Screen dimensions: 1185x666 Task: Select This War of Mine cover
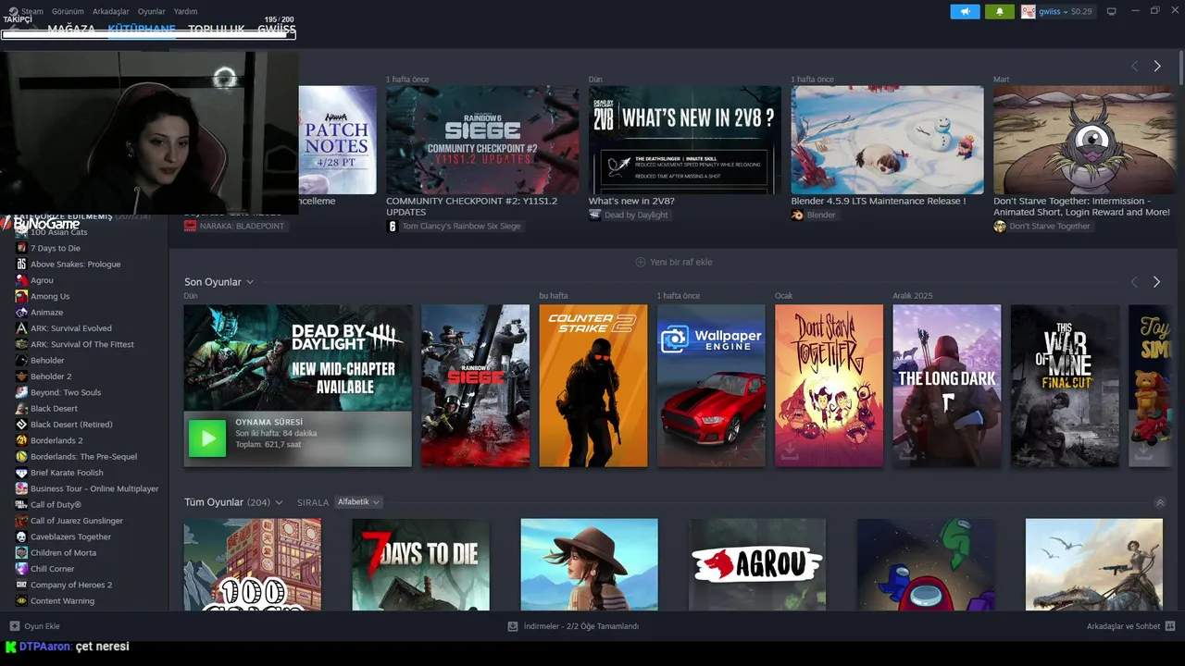tap(1065, 386)
